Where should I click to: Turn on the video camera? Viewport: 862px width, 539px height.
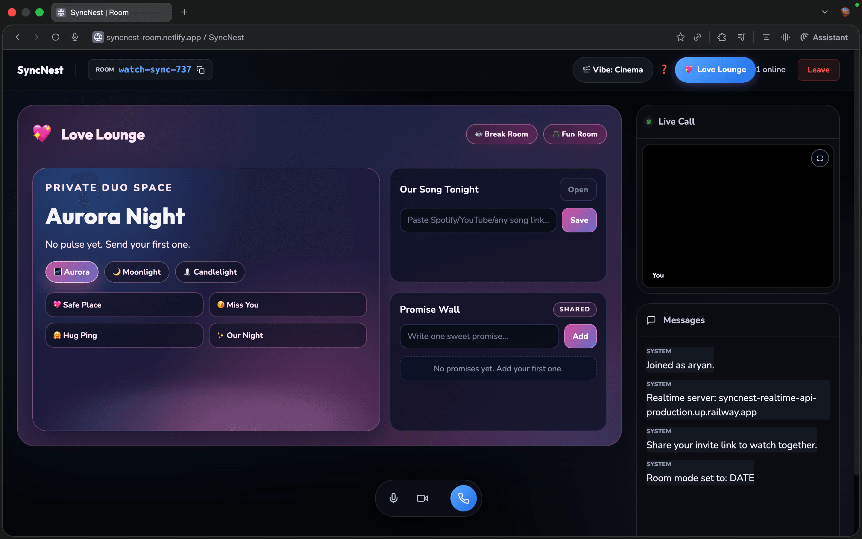(x=422, y=498)
